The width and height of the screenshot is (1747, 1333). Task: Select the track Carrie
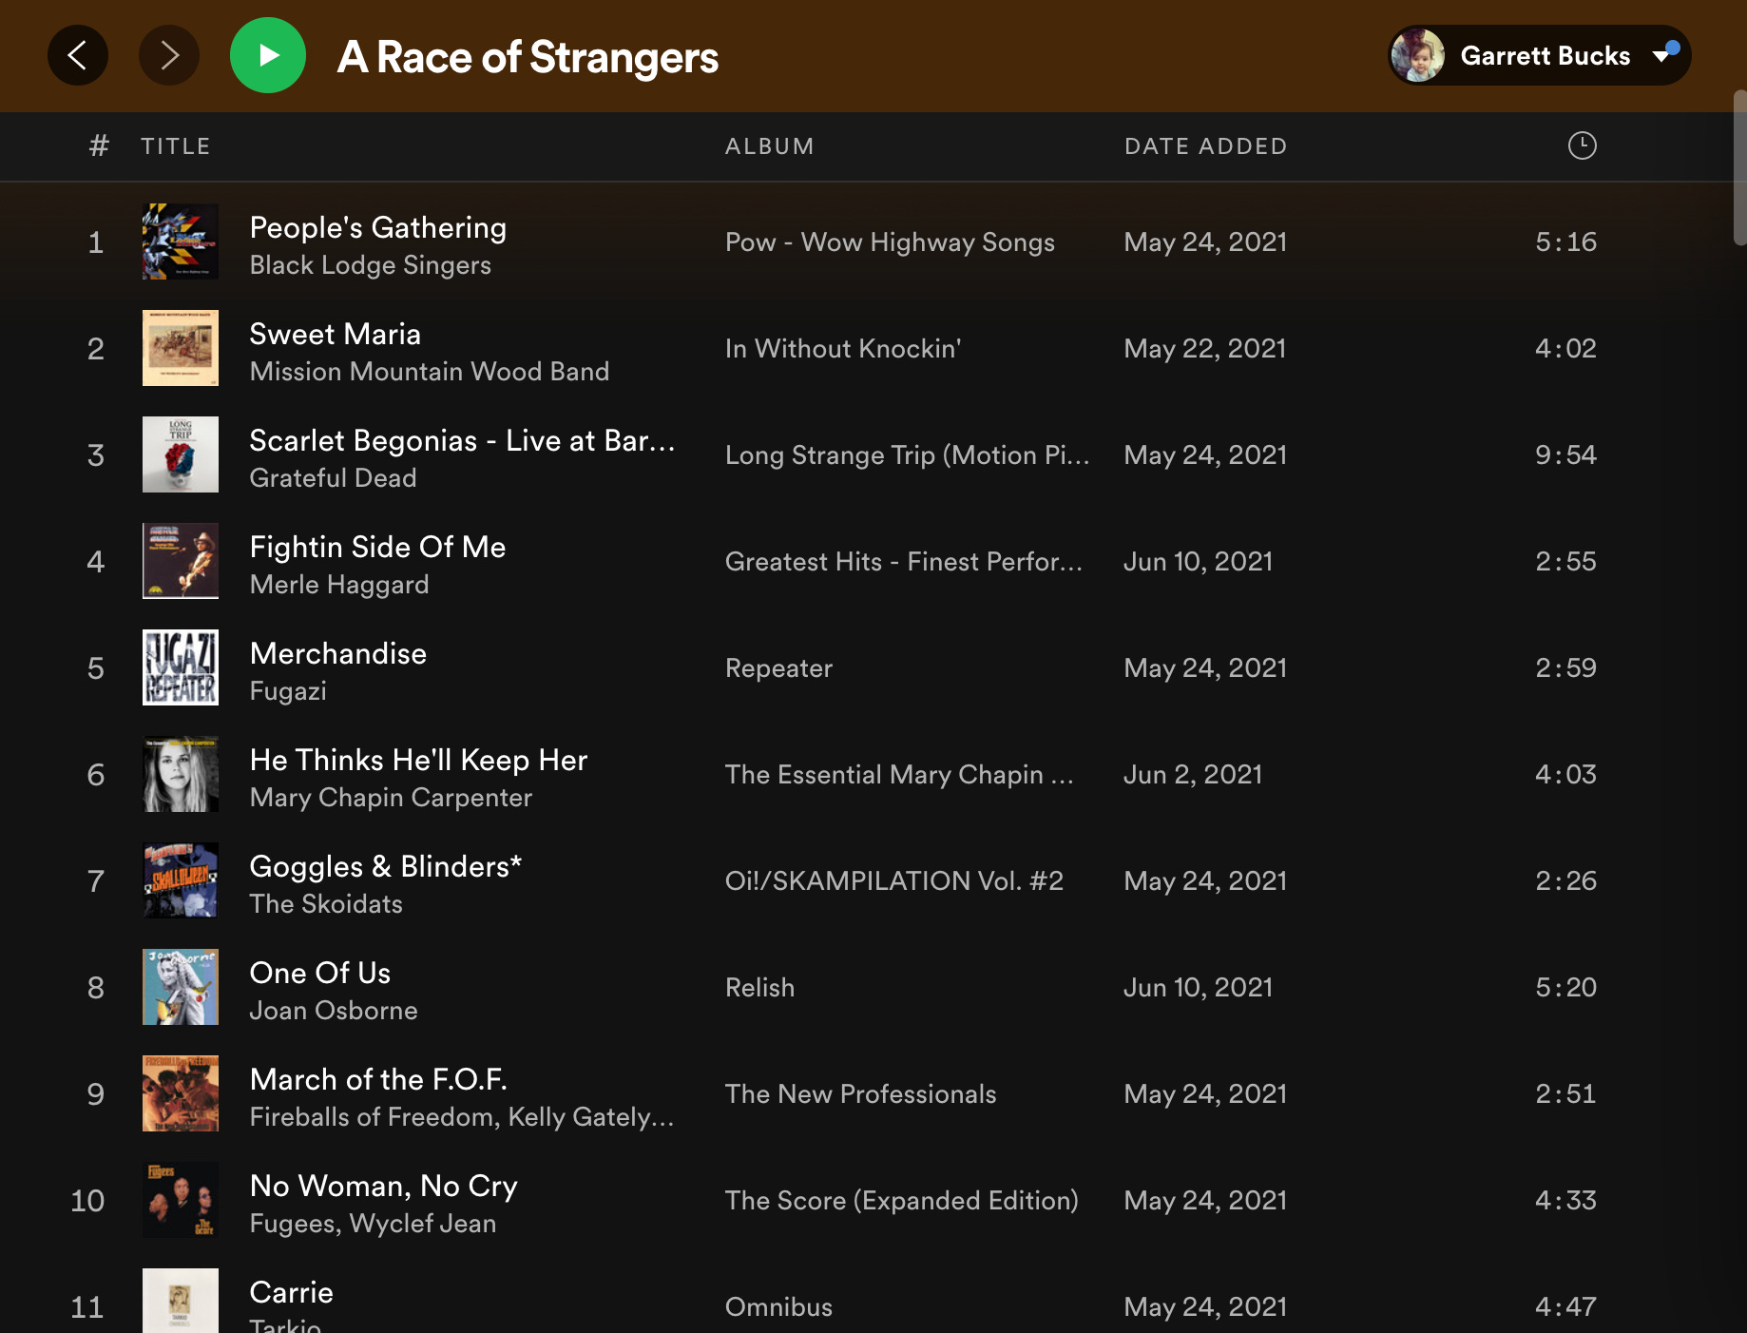(291, 1293)
